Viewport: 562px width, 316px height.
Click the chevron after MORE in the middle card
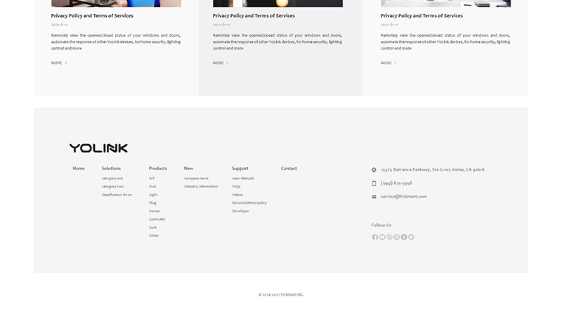coord(227,63)
